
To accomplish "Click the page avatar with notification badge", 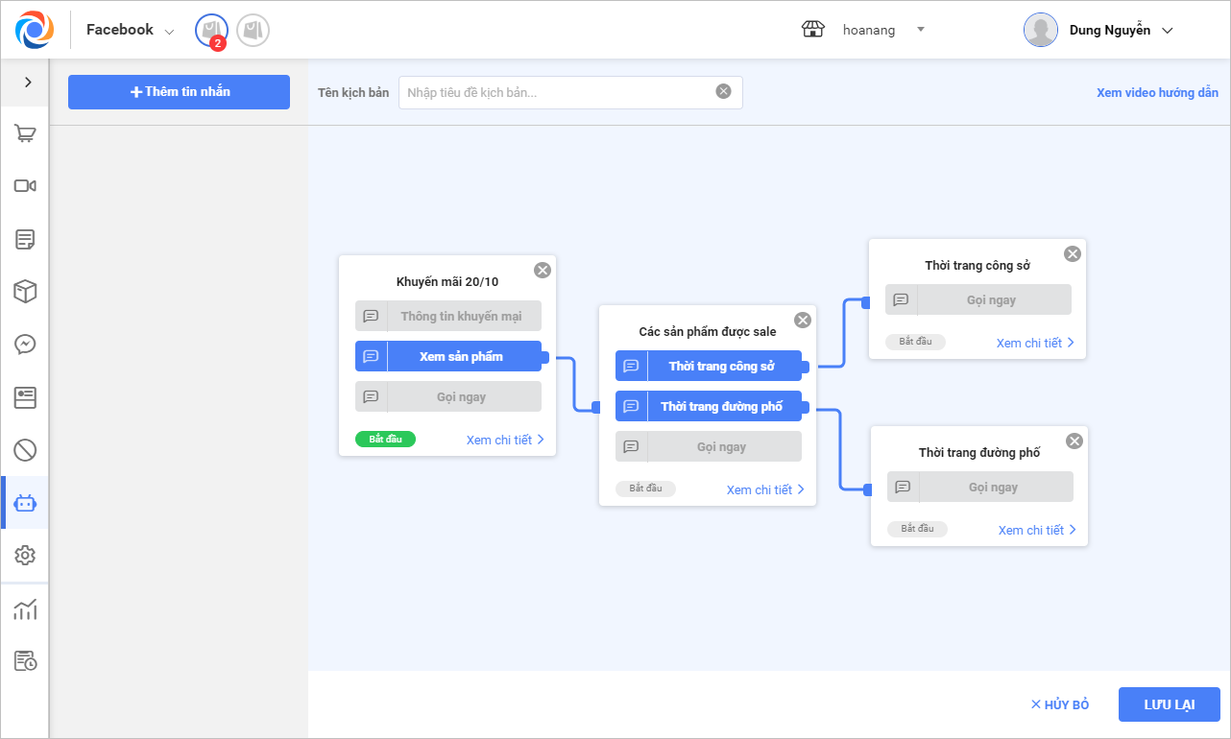I will pos(211,31).
